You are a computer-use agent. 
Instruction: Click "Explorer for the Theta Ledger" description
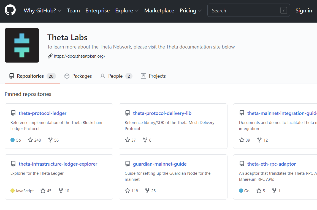pos(37,173)
